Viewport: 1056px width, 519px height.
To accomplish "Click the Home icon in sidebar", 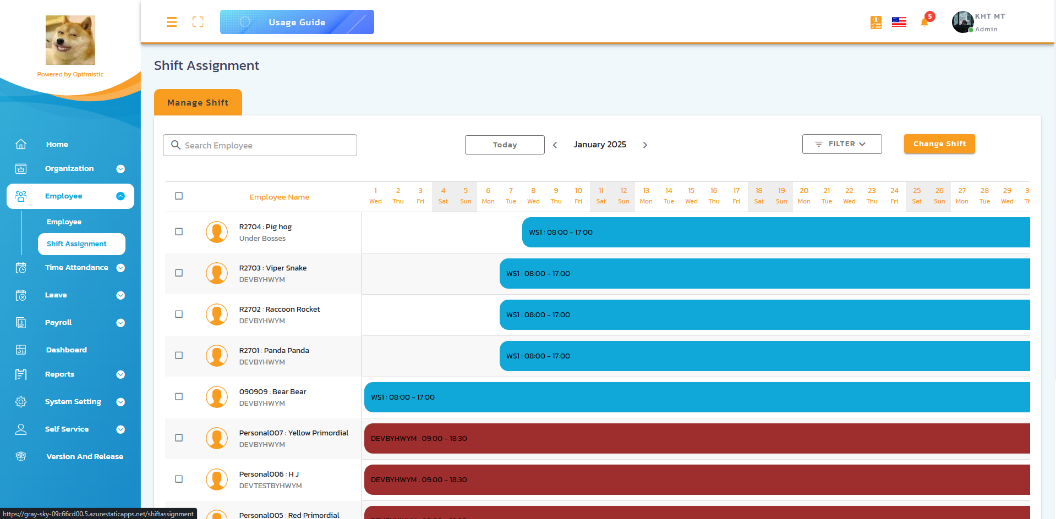I will pyautogui.click(x=21, y=144).
